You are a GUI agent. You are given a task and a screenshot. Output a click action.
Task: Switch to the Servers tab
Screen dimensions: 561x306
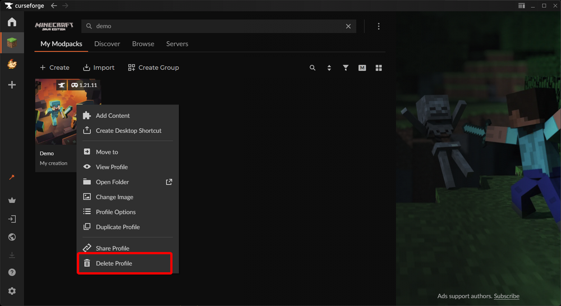pyautogui.click(x=177, y=44)
